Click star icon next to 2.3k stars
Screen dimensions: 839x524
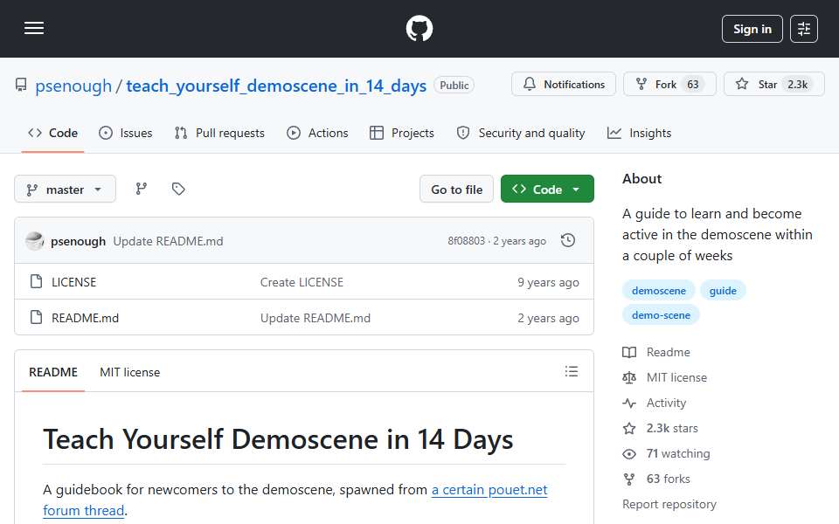point(629,428)
